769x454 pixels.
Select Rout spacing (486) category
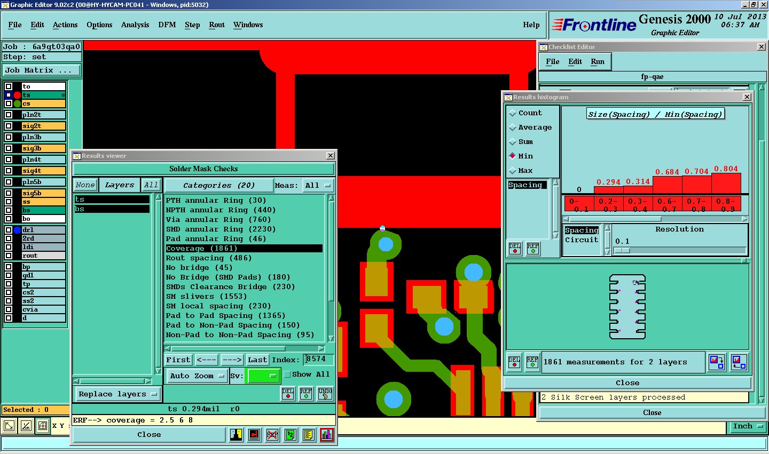point(244,258)
